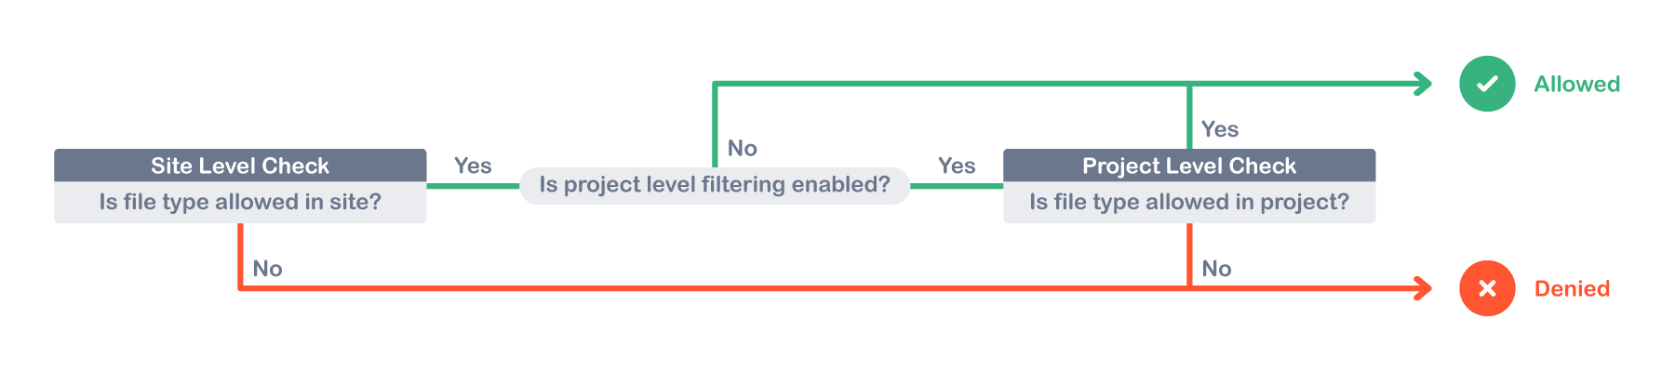Click the red arrowhead pointing to Denied
Screen dimensions: 1675x372
click(1423, 288)
